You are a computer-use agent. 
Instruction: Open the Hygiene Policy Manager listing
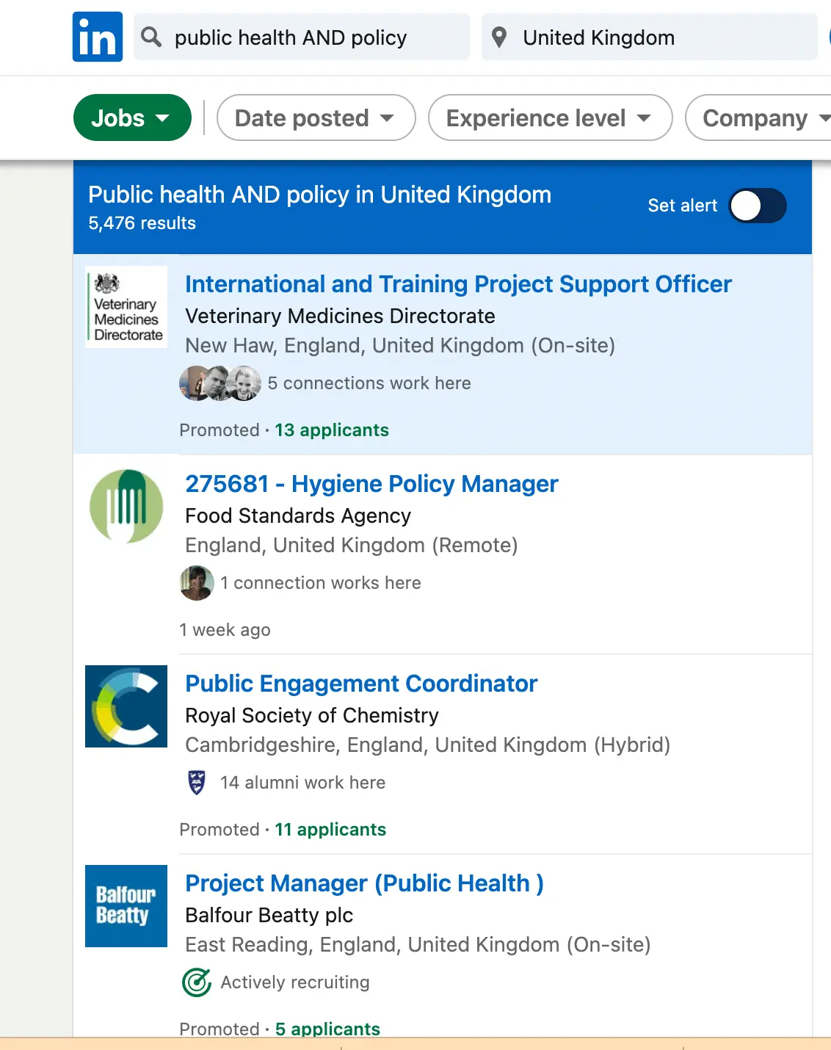pos(371,484)
